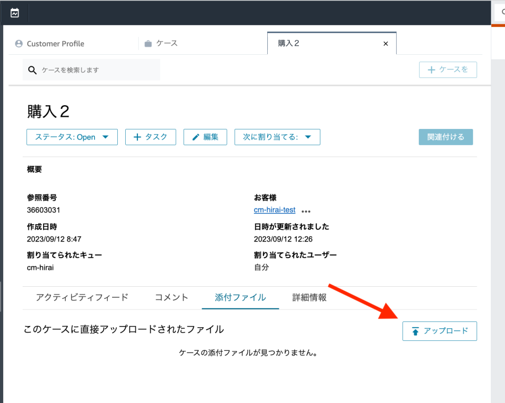Image resolution: width=505 pixels, height=403 pixels.
Task: Expand the 次に割り当てる dropdown
Action: point(277,137)
